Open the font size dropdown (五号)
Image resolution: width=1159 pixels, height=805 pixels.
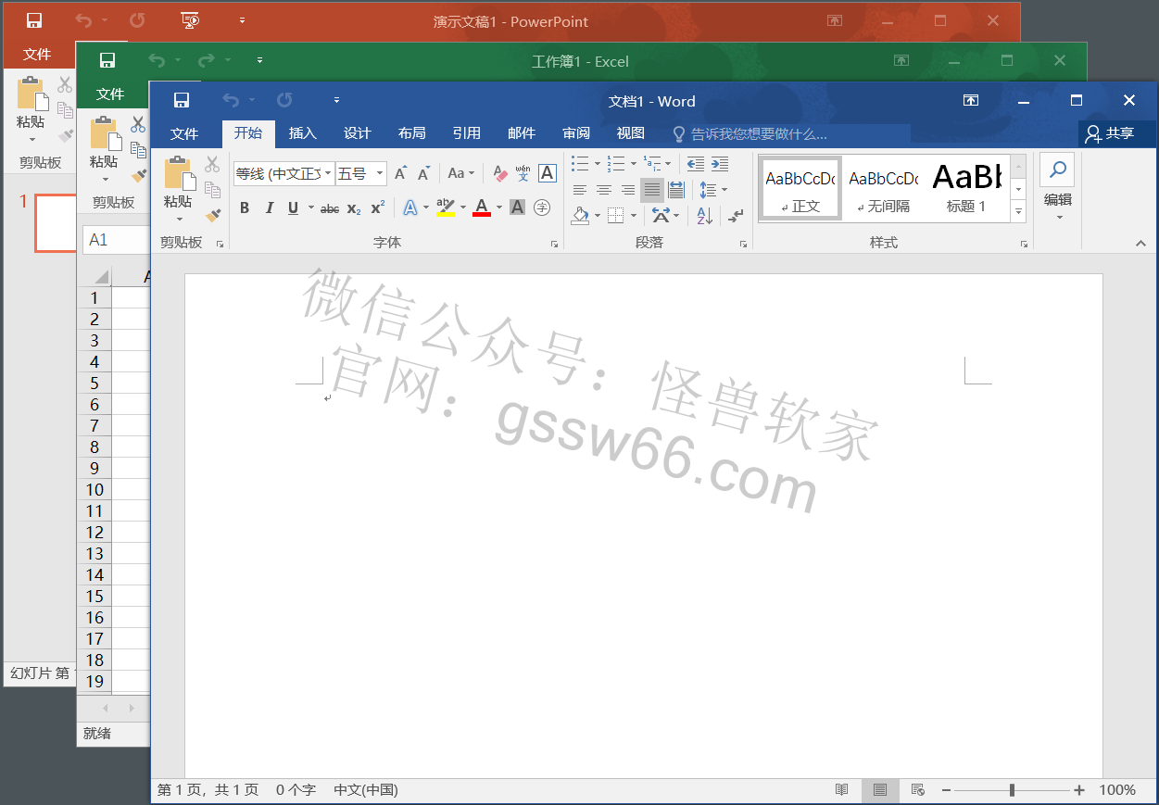click(x=380, y=174)
